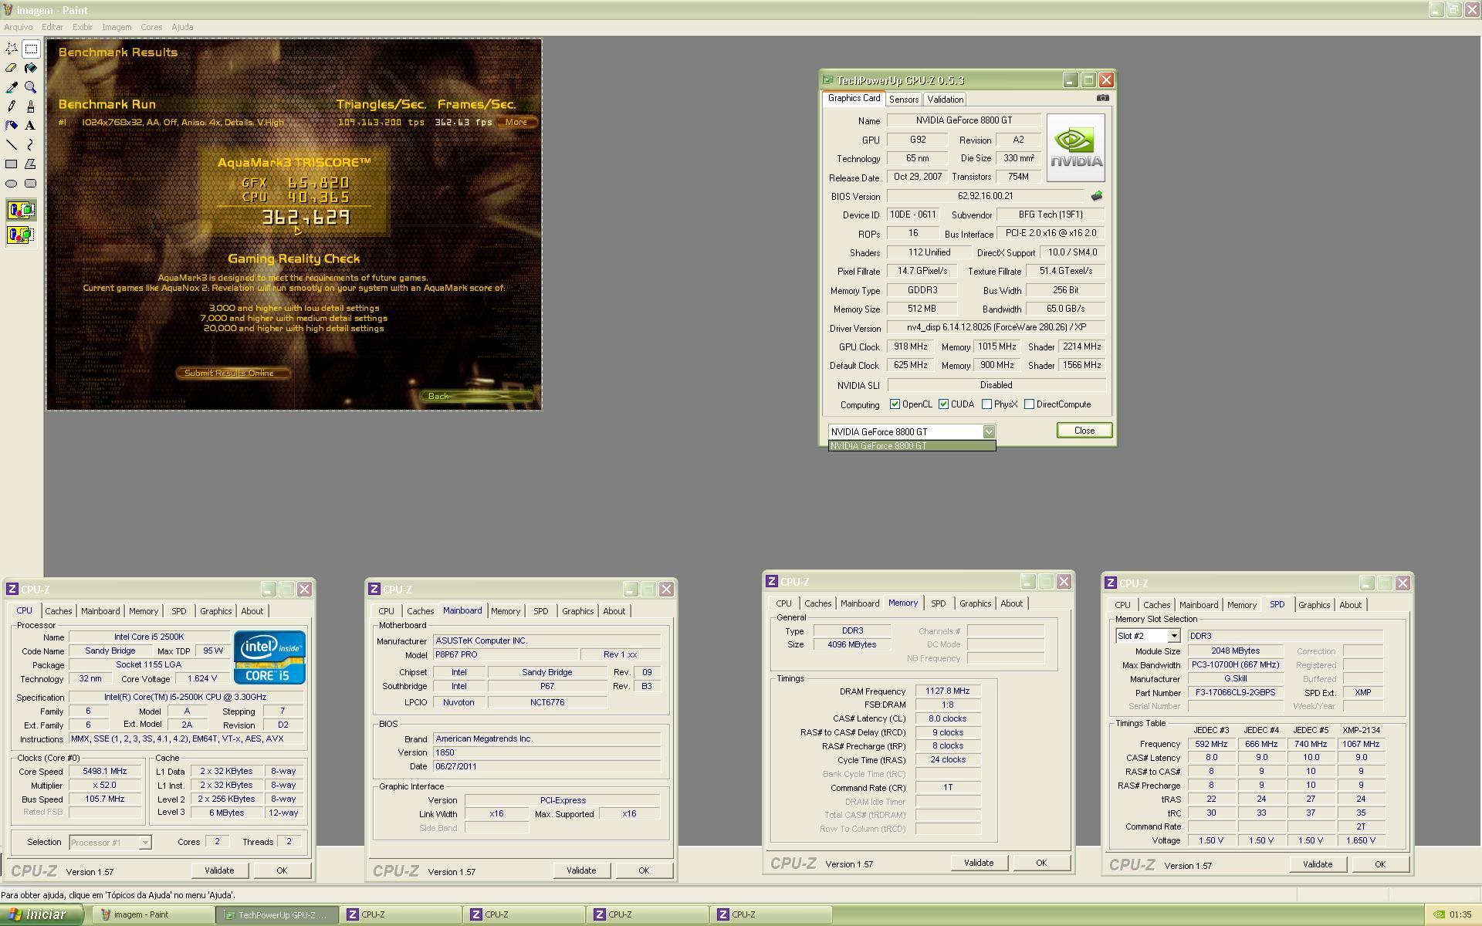The height and width of the screenshot is (926, 1482).
Task: Click the motherboard Model P8P67 PRO field
Action: (x=506, y=654)
